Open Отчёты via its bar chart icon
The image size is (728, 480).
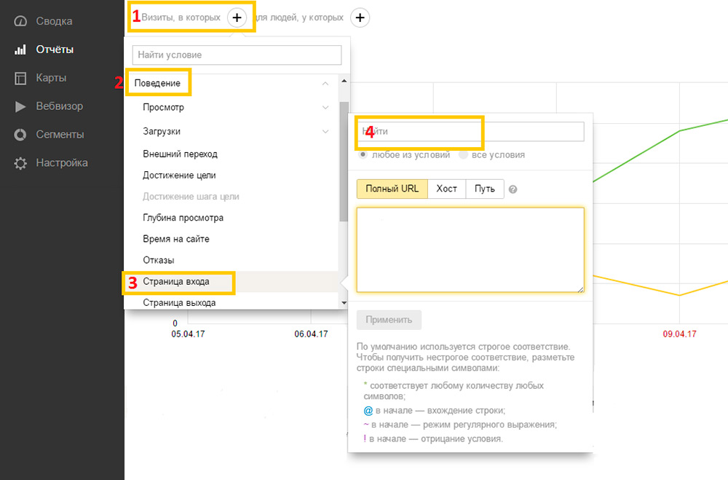pyautogui.click(x=21, y=50)
